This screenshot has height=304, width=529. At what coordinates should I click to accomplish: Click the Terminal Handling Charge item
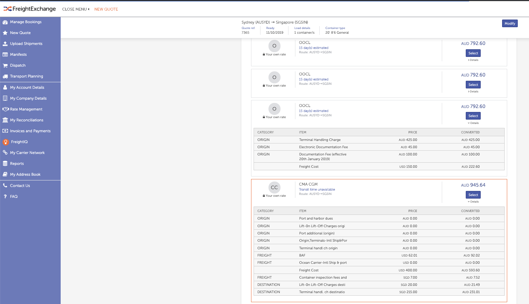click(320, 140)
